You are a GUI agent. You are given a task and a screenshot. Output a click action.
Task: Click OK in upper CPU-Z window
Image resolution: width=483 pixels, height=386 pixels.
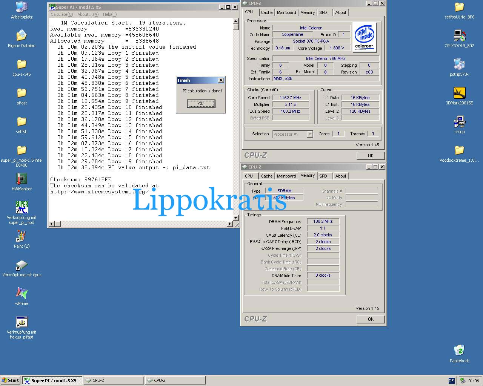click(x=371, y=155)
